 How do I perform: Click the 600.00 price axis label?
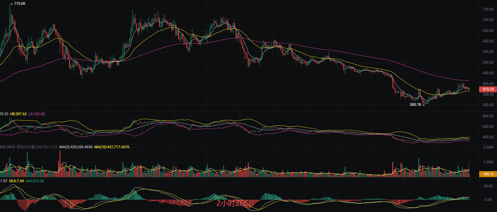[488, 41]
